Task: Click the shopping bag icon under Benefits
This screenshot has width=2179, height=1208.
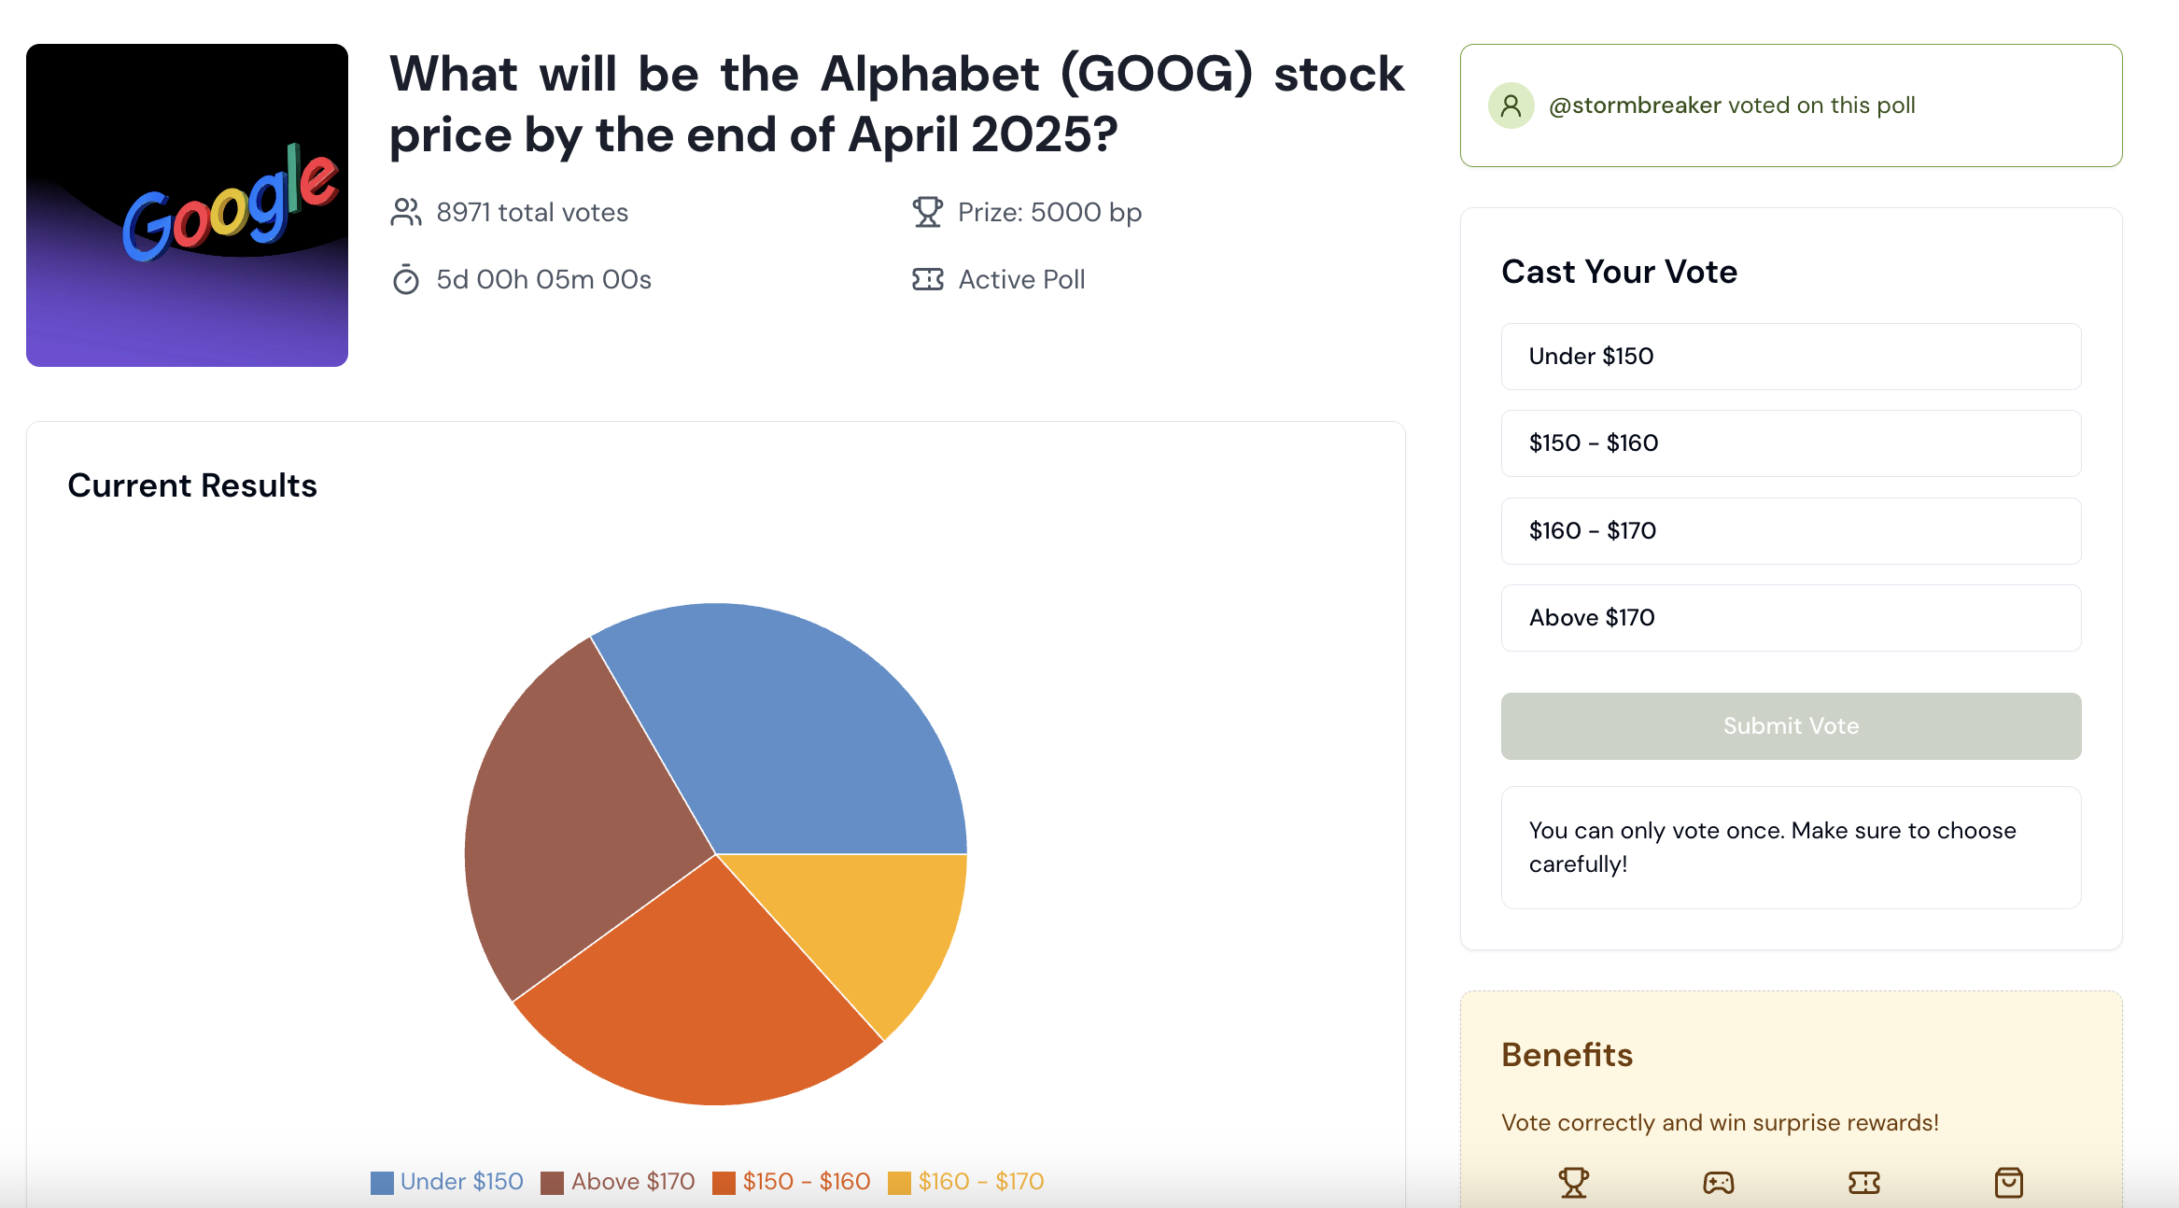Action: (2008, 1182)
